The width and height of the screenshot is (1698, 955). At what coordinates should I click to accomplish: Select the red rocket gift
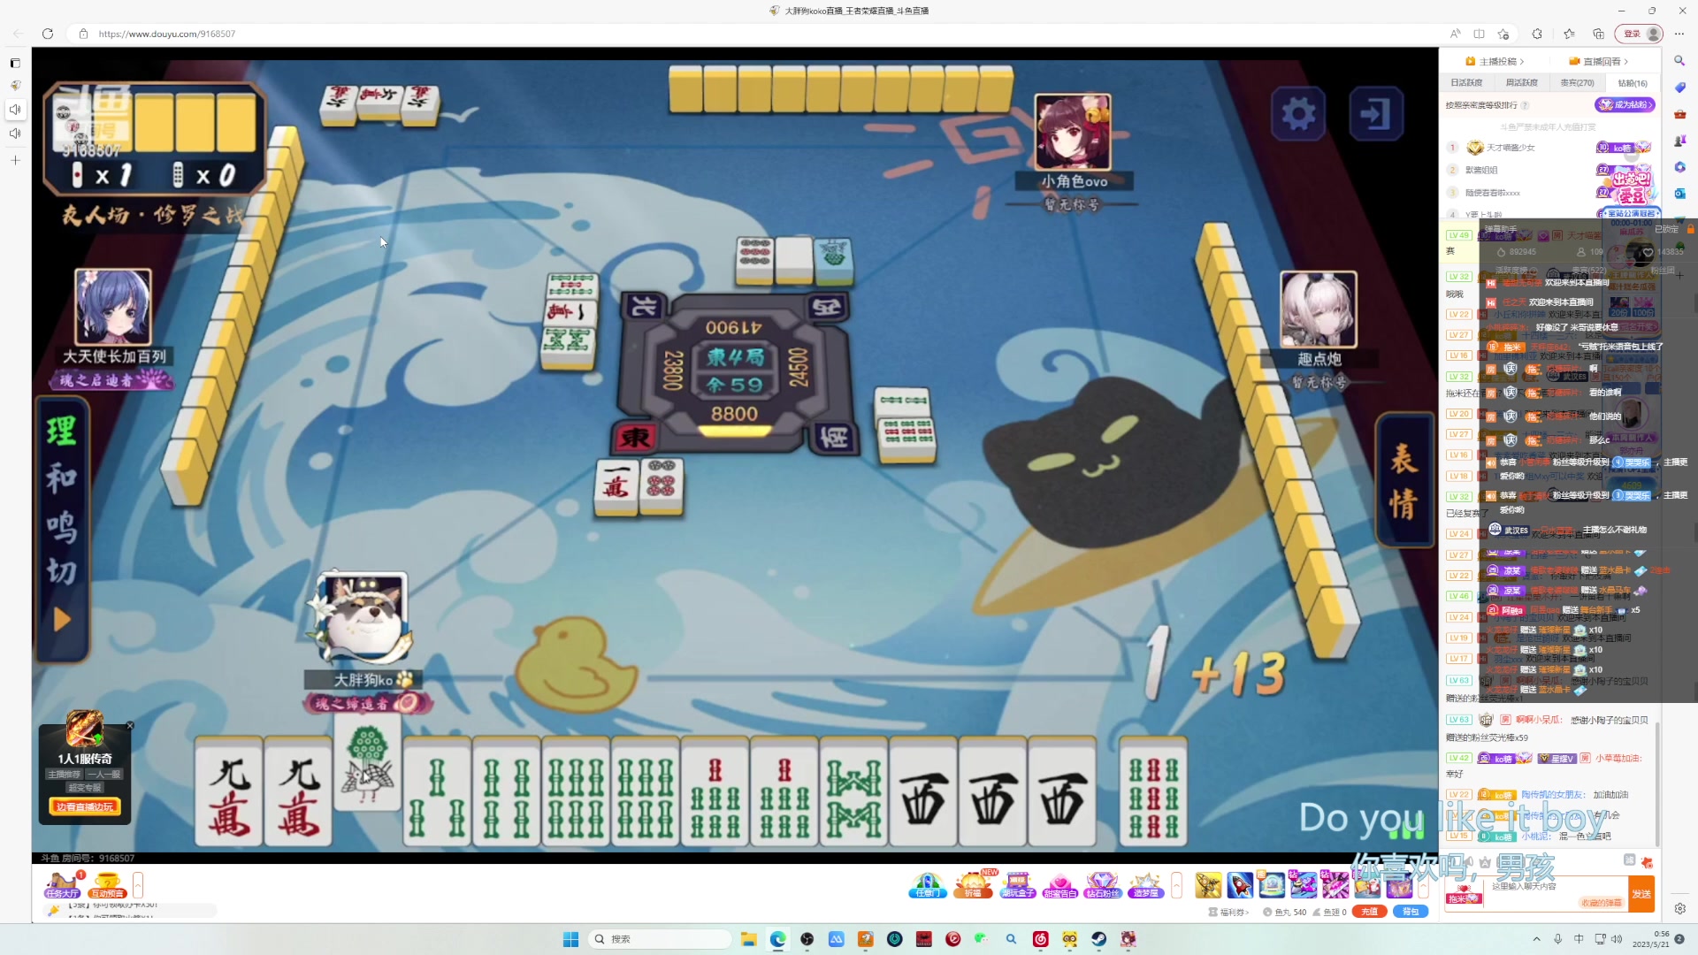click(1240, 884)
